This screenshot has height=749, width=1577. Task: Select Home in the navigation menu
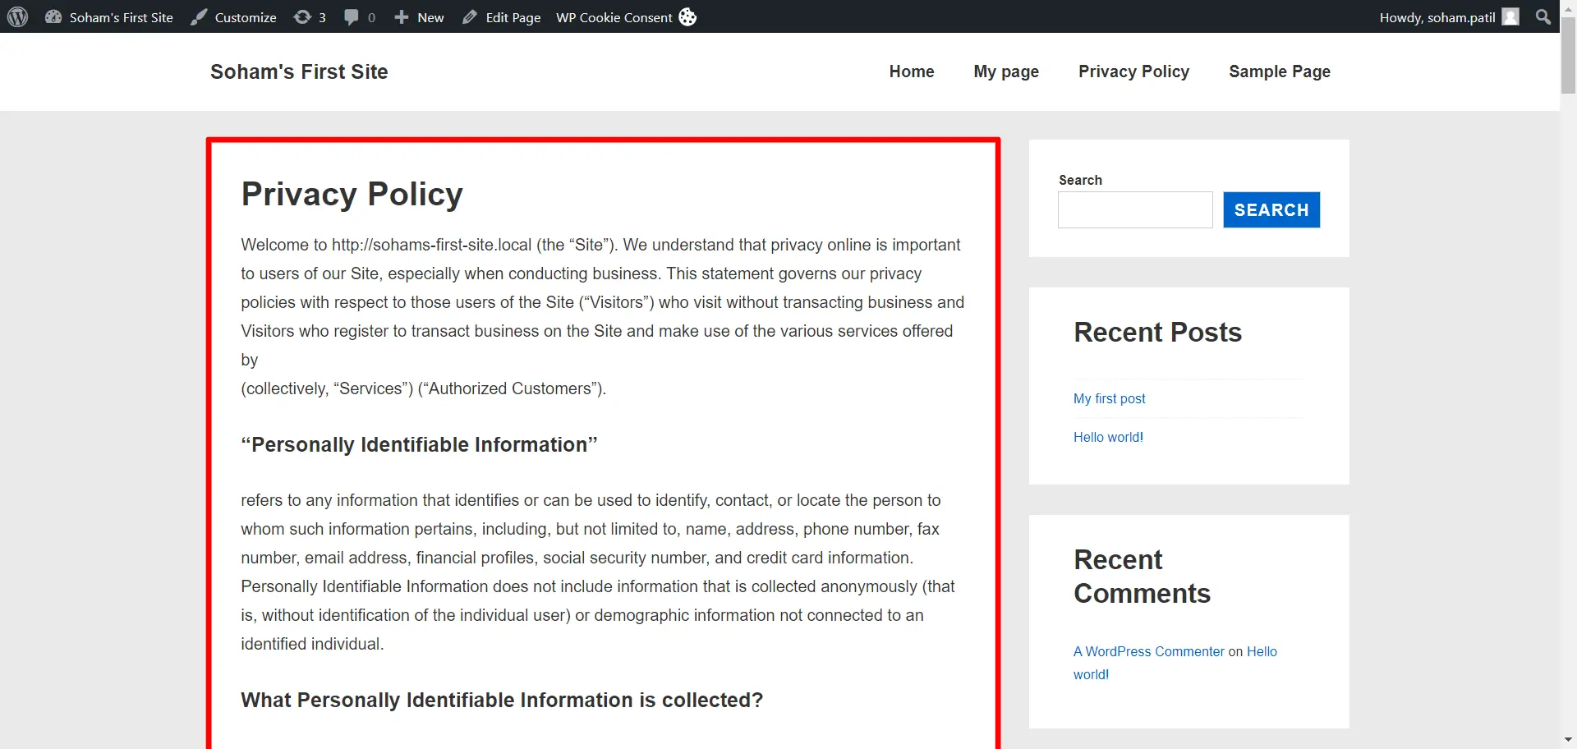point(911,71)
